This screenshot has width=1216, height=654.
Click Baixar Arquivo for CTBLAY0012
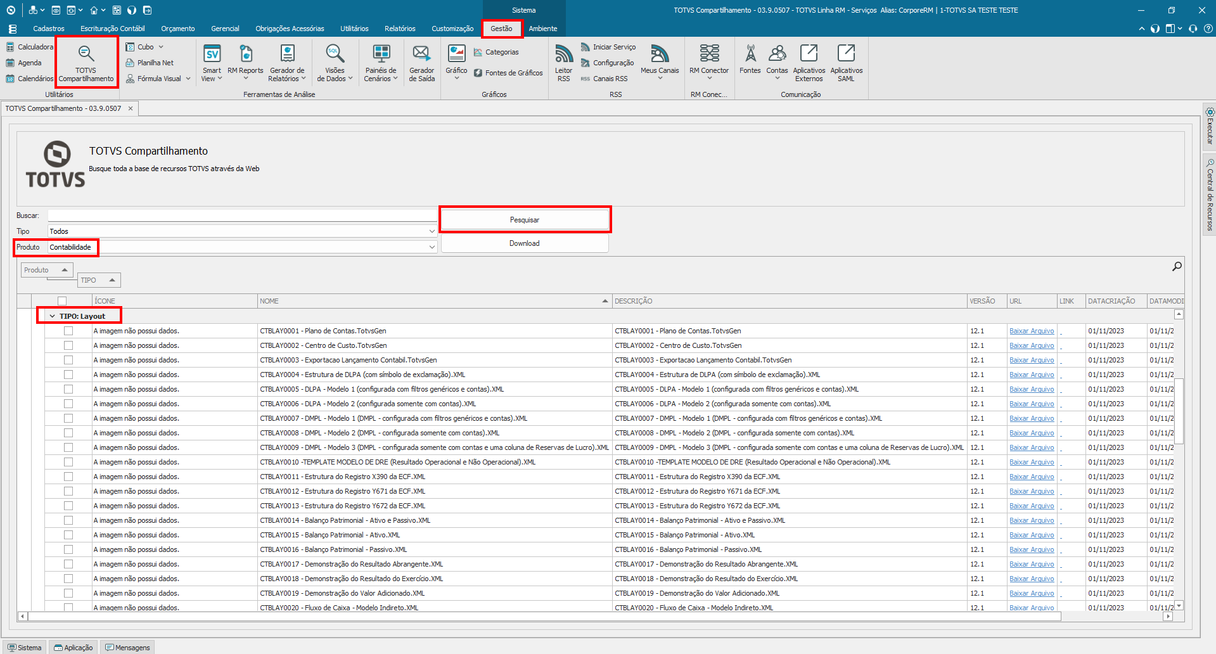tap(1032, 491)
